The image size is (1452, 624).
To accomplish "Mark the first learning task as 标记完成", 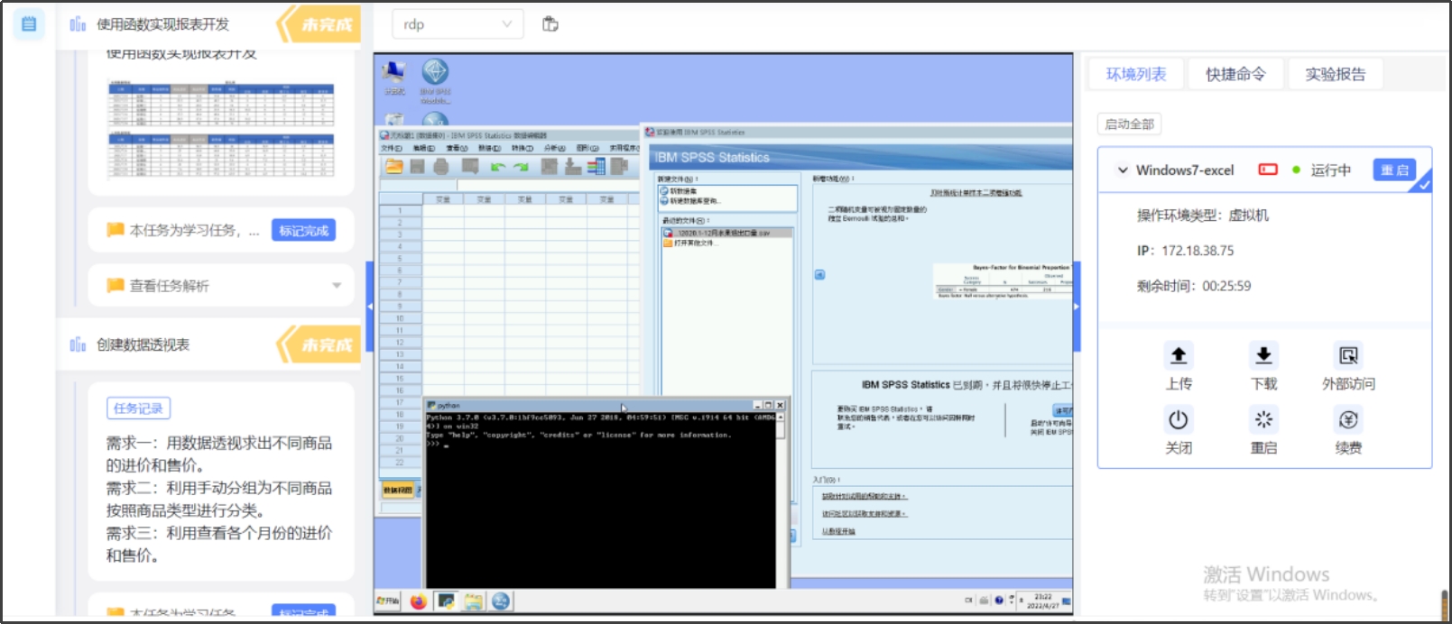I will (x=304, y=231).
